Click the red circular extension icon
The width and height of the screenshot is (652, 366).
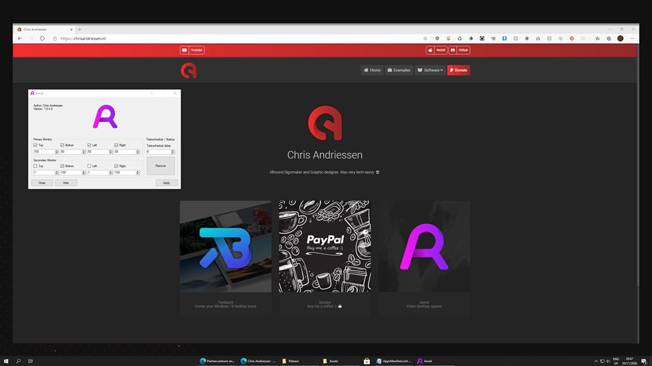point(572,38)
